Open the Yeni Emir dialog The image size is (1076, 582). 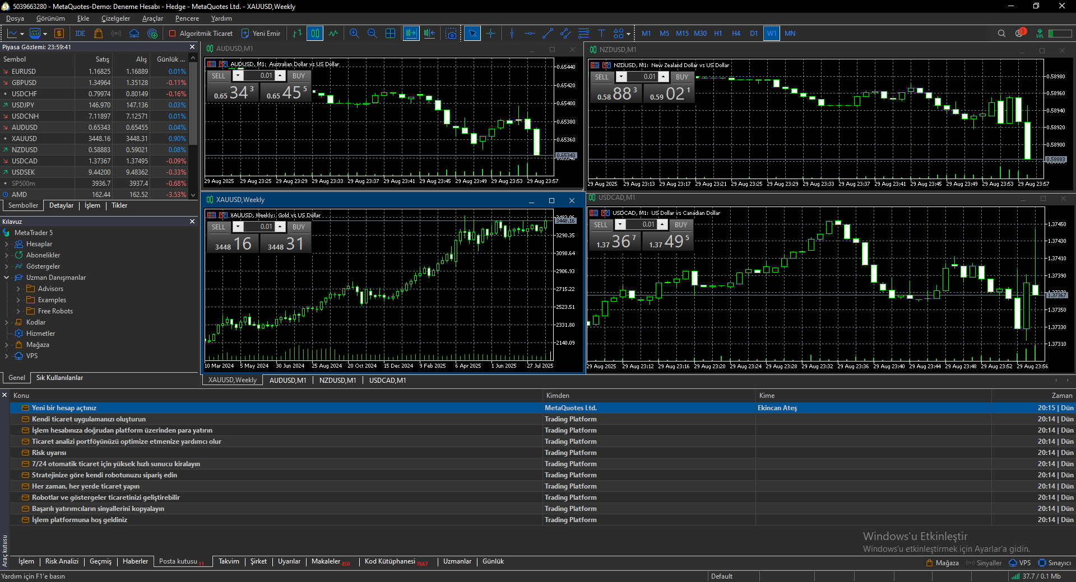261,34
